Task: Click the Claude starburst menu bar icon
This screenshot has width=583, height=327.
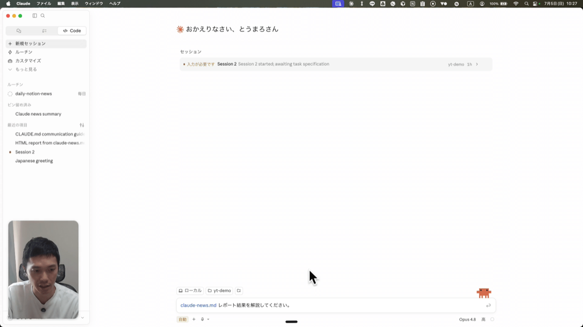Action: tap(352, 3)
